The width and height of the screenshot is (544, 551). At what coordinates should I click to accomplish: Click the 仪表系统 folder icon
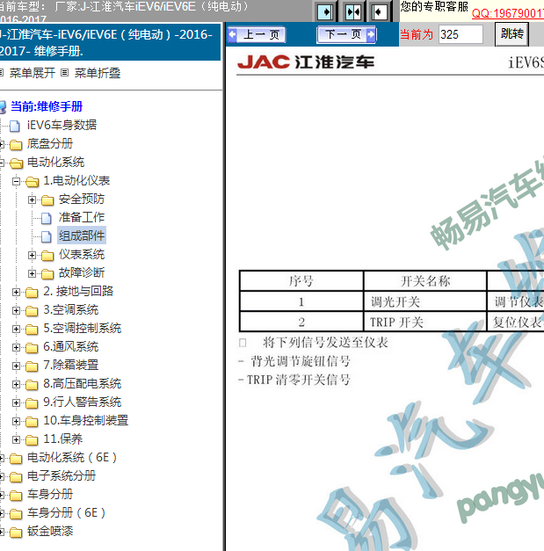coord(47,256)
